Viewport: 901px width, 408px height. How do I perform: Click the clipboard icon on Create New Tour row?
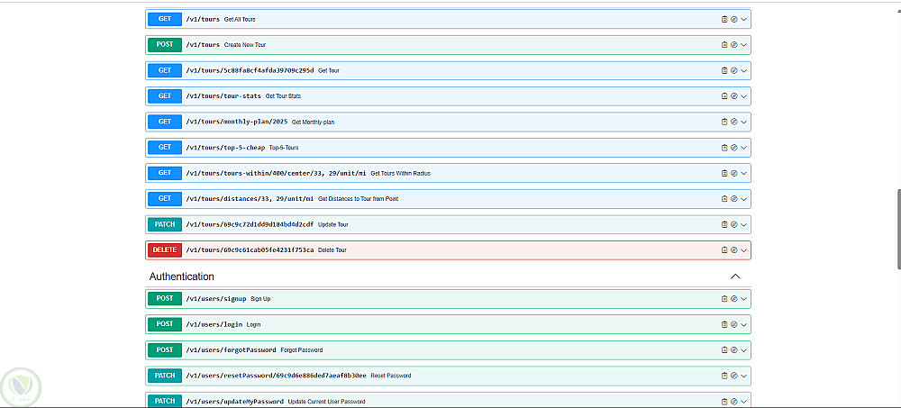click(724, 45)
